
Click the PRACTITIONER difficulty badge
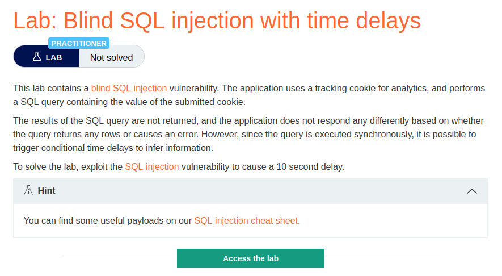(x=79, y=43)
